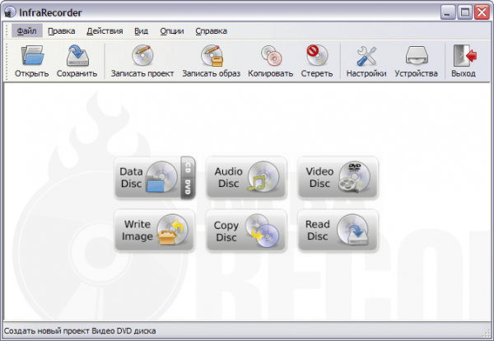Expand the Опции menu

pyautogui.click(x=172, y=31)
